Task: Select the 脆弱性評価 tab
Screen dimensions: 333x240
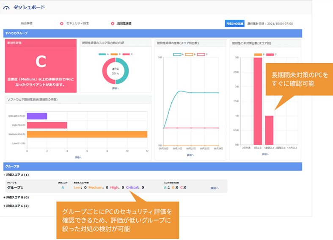Action: point(124,23)
